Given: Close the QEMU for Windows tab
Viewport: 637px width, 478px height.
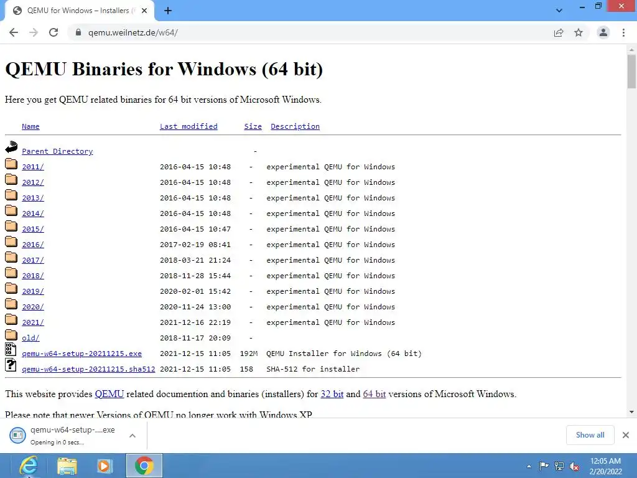Looking at the screenshot, I should click(x=144, y=11).
